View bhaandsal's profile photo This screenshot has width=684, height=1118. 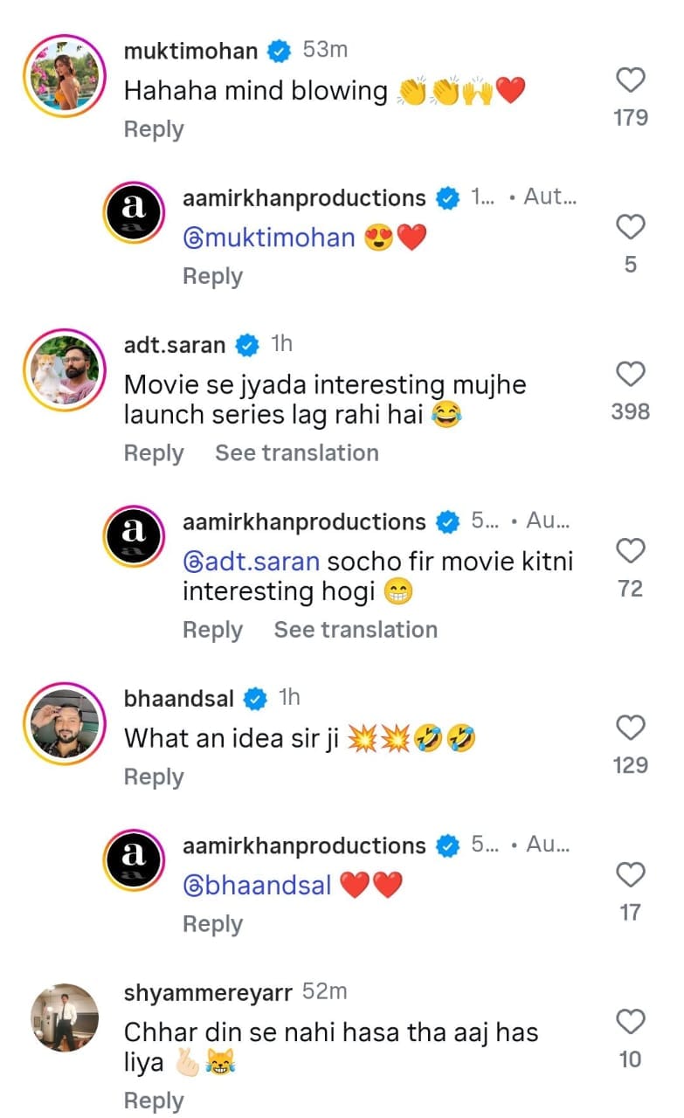click(x=63, y=723)
